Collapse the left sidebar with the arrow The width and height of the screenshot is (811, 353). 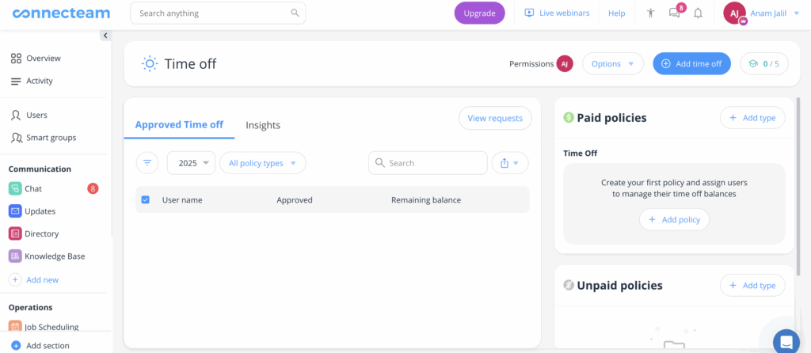coord(105,36)
